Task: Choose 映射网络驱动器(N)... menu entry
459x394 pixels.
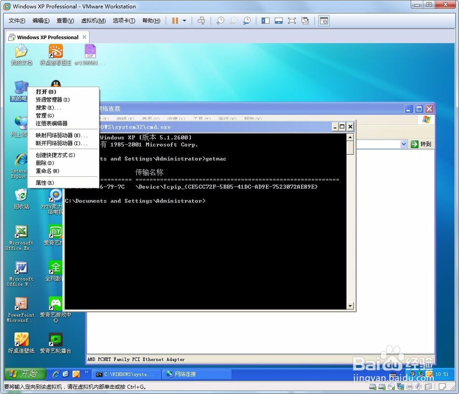Action: click(63, 135)
